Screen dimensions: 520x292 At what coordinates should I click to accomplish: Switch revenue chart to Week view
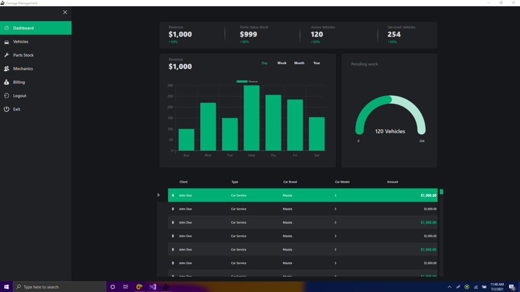pos(281,63)
